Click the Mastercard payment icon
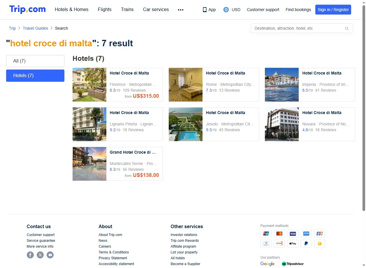This screenshot has height=268, width=366. point(279,234)
